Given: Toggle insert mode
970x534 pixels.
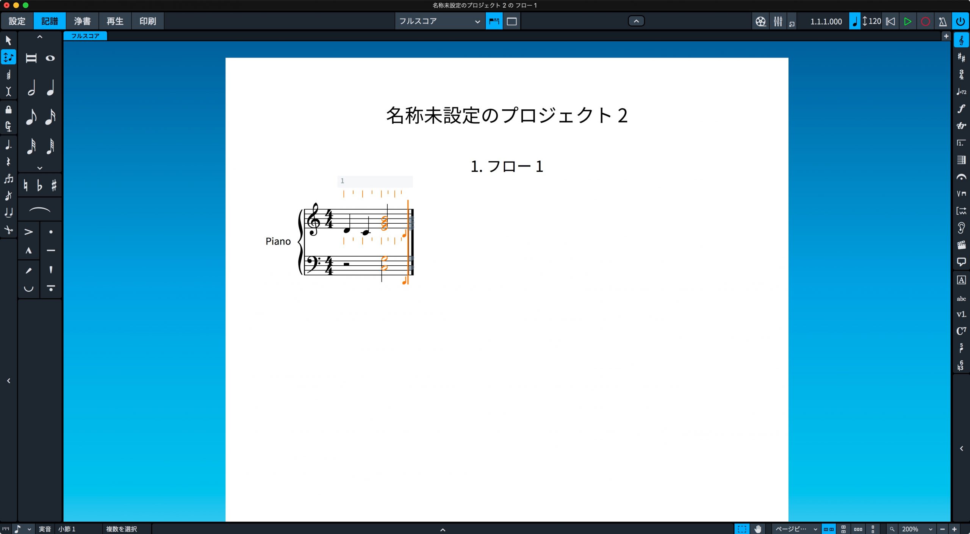Looking at the screenshot, I should coord(8,92).
